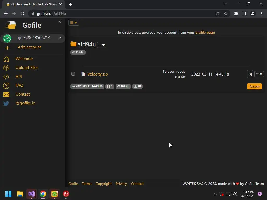Viewport: 267px width, 200px height.
Task: Open the Gofile footer link
Action: click(73, 184)
